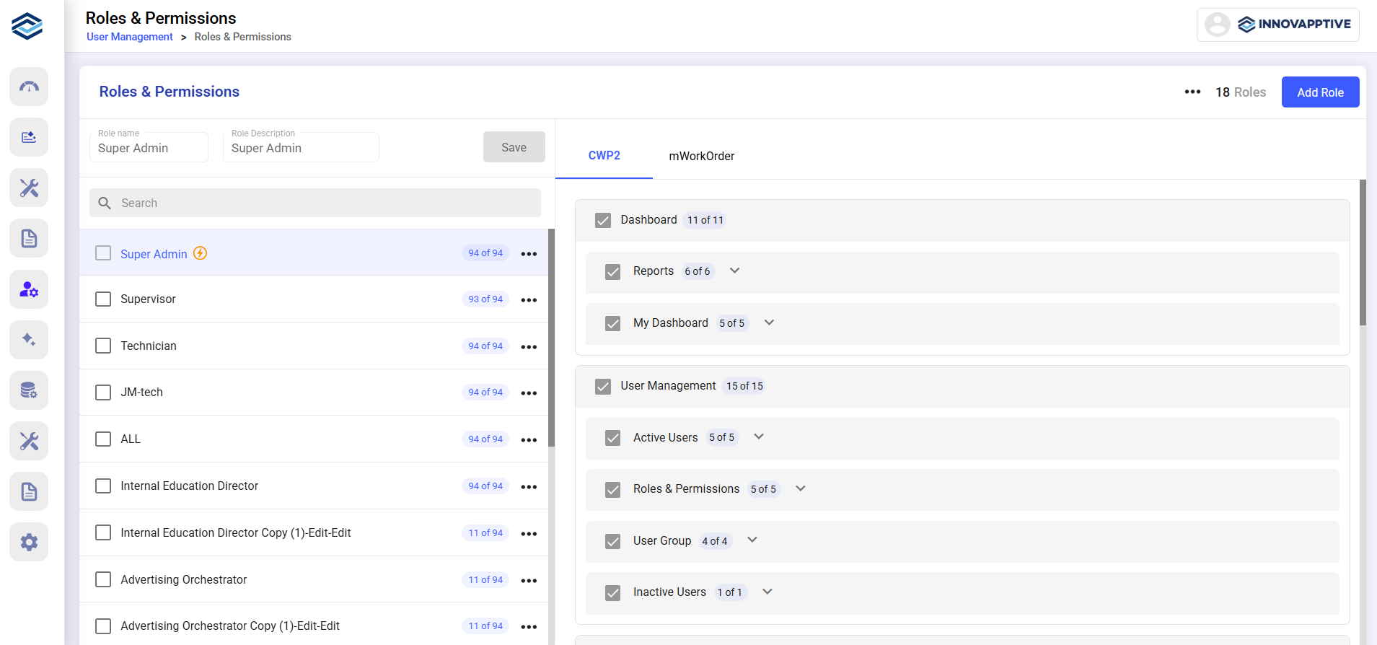Uncheck the User Group permission checkbox
This screenshot has height=645, width=1377.
pos(612,541)
